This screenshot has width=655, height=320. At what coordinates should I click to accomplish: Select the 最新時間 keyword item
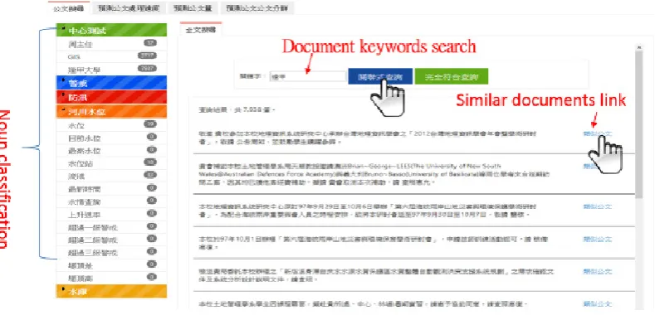point(111,189)
